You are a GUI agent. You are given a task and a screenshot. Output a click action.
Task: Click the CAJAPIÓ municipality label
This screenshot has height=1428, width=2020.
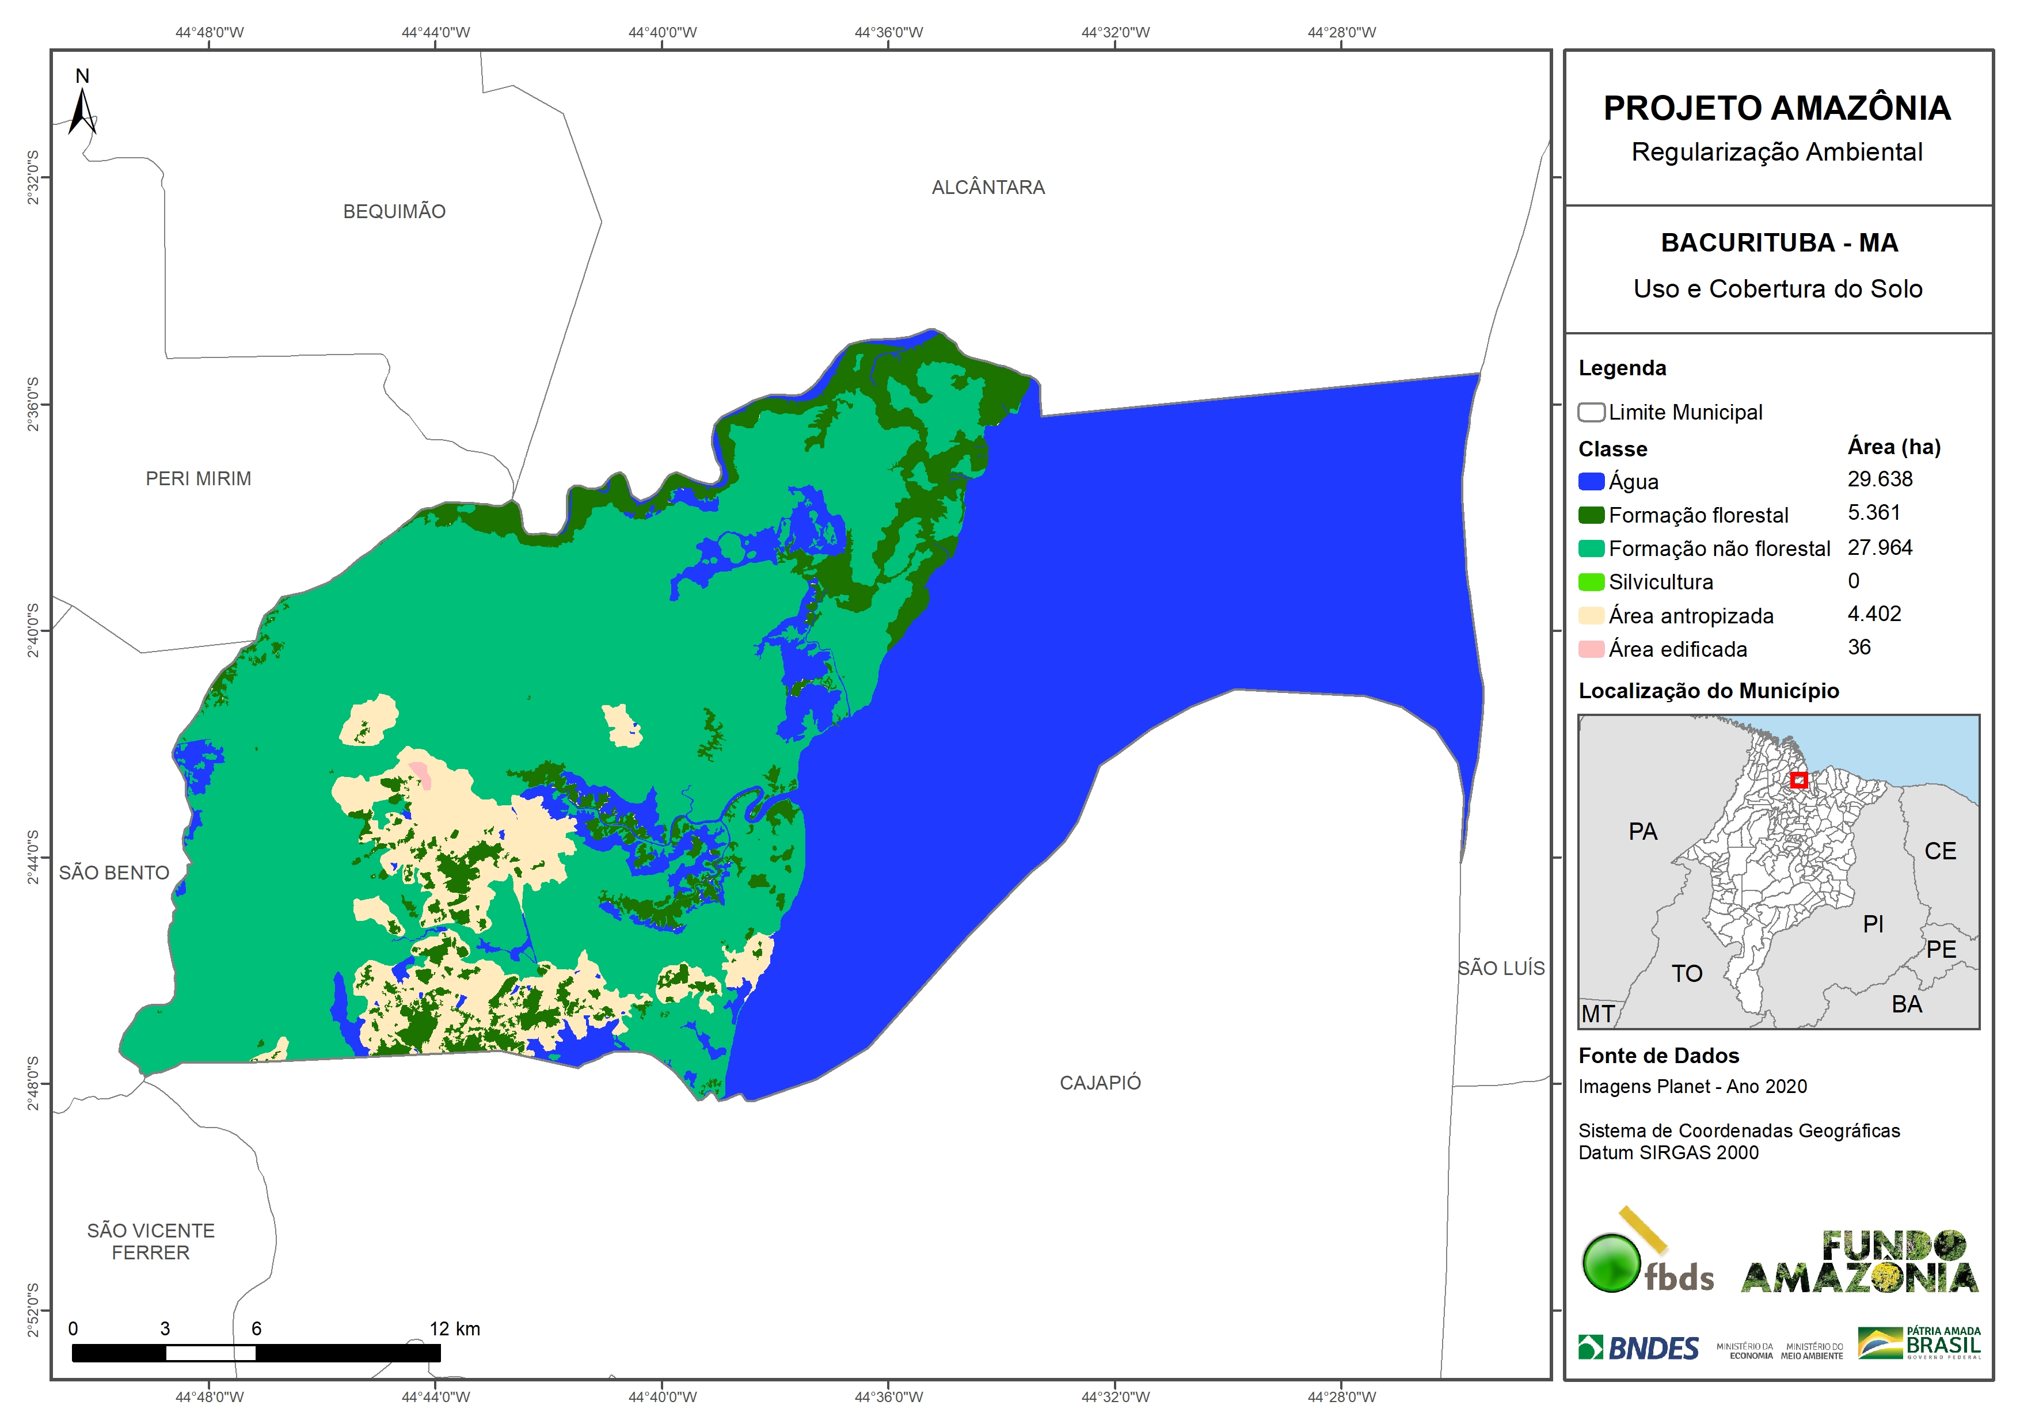(1100, 1082)
